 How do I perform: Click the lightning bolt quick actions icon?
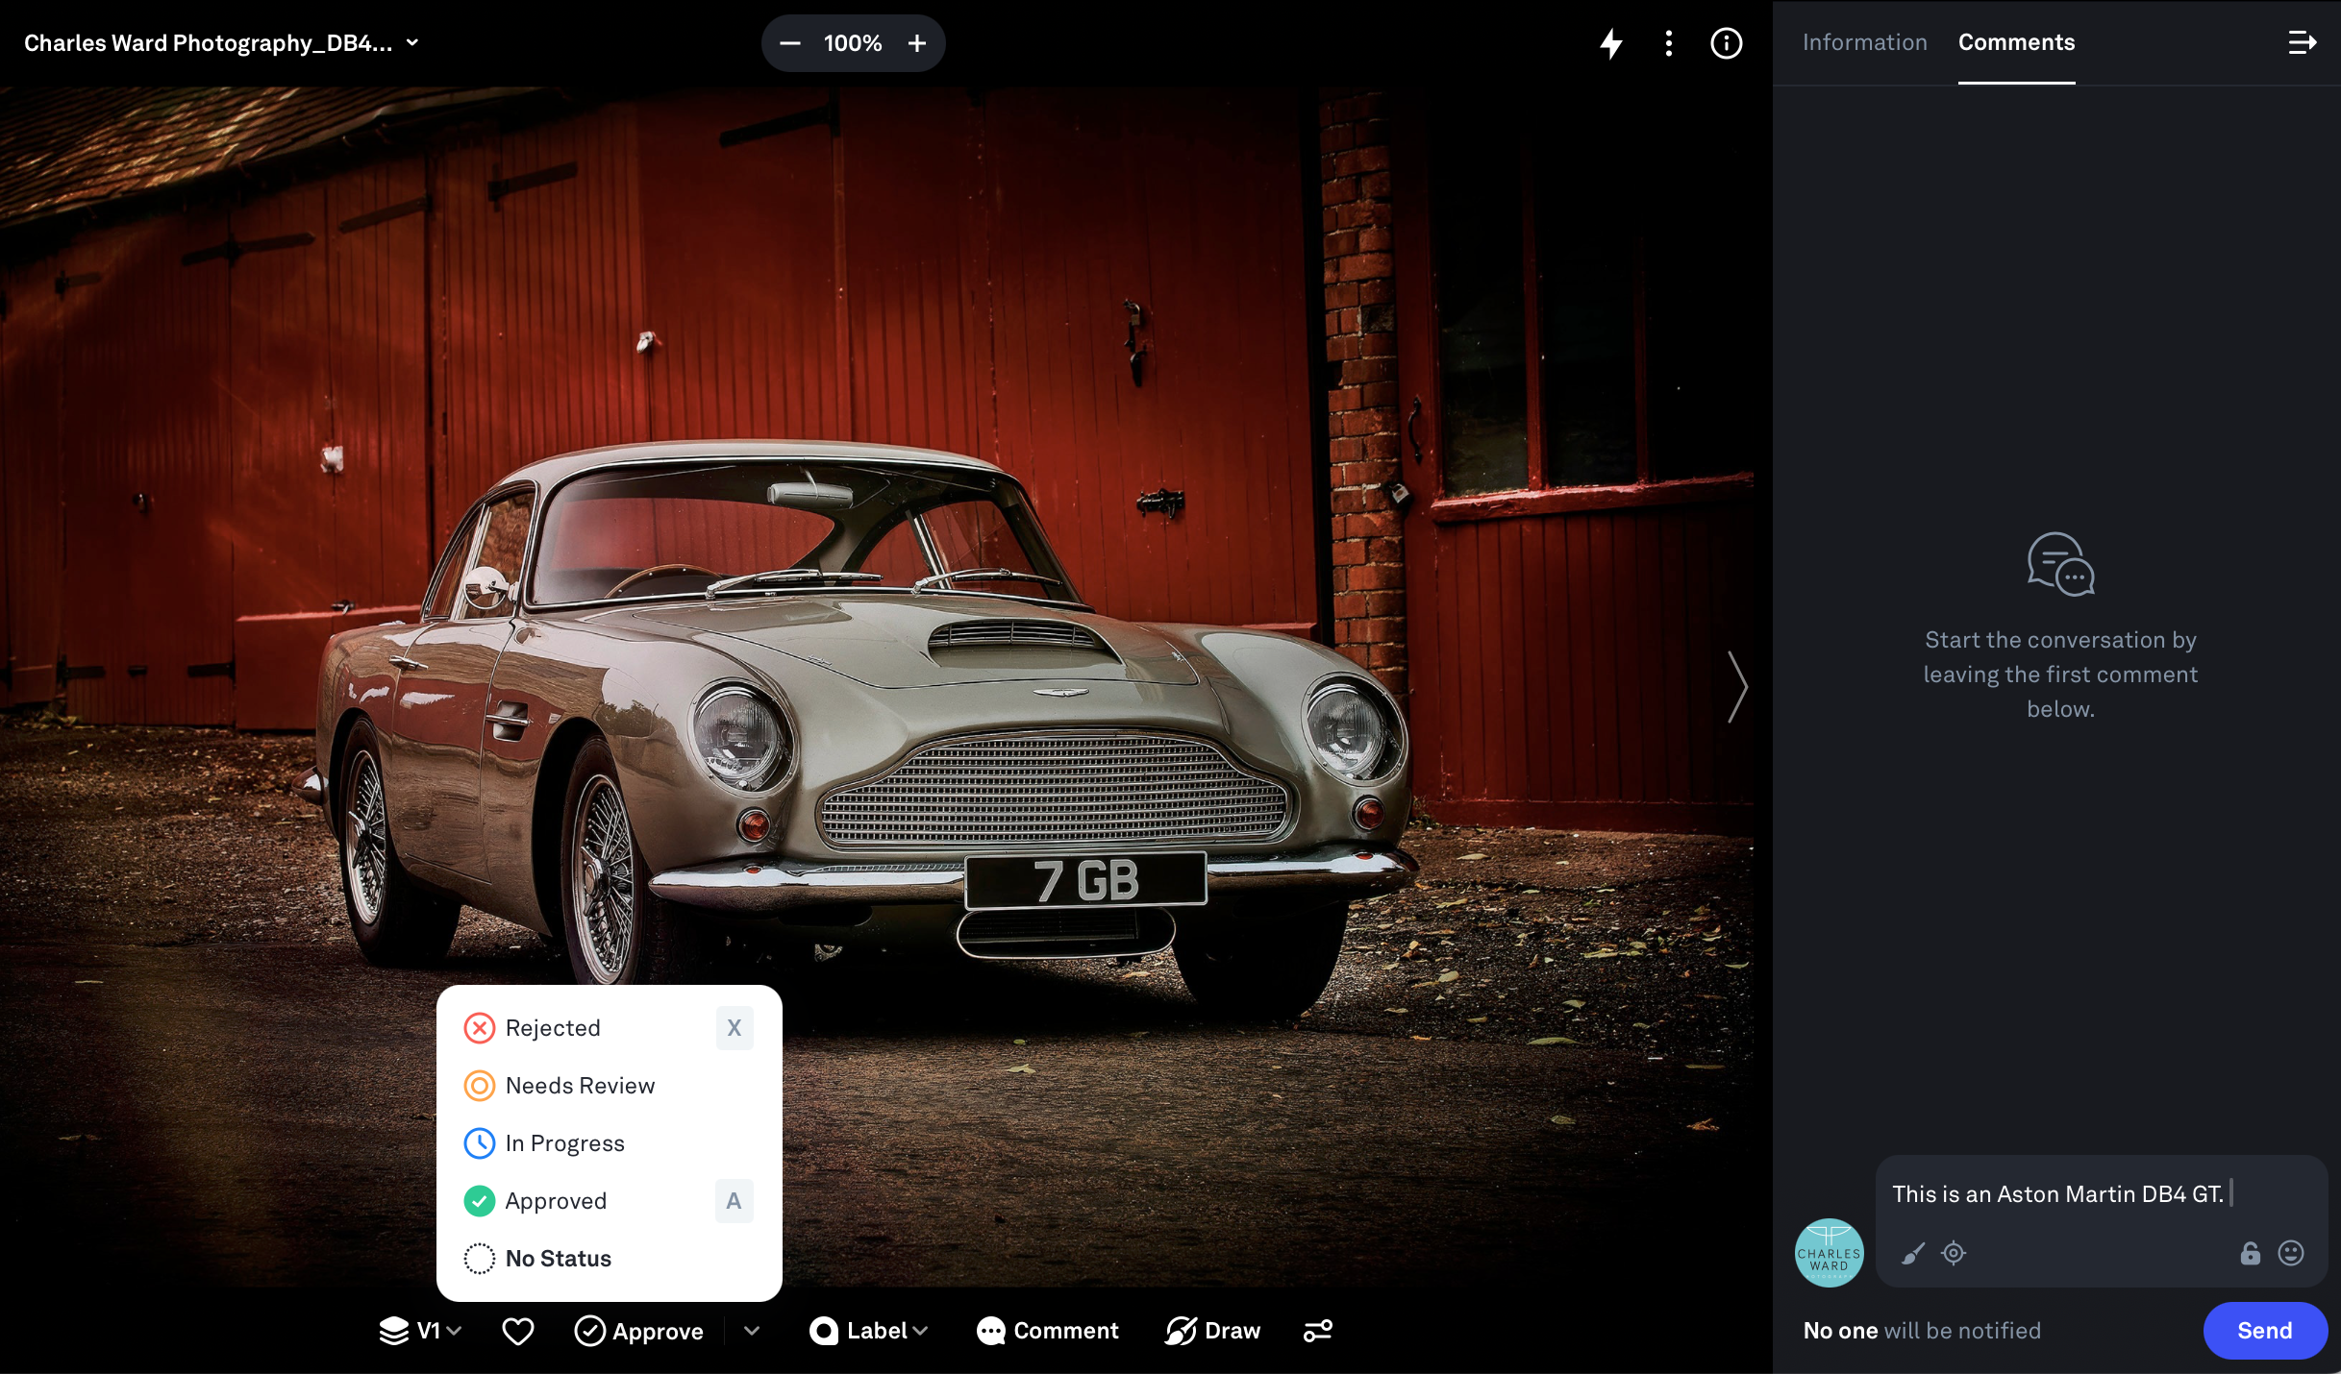pyautogui.click(x=1611, y=43)
